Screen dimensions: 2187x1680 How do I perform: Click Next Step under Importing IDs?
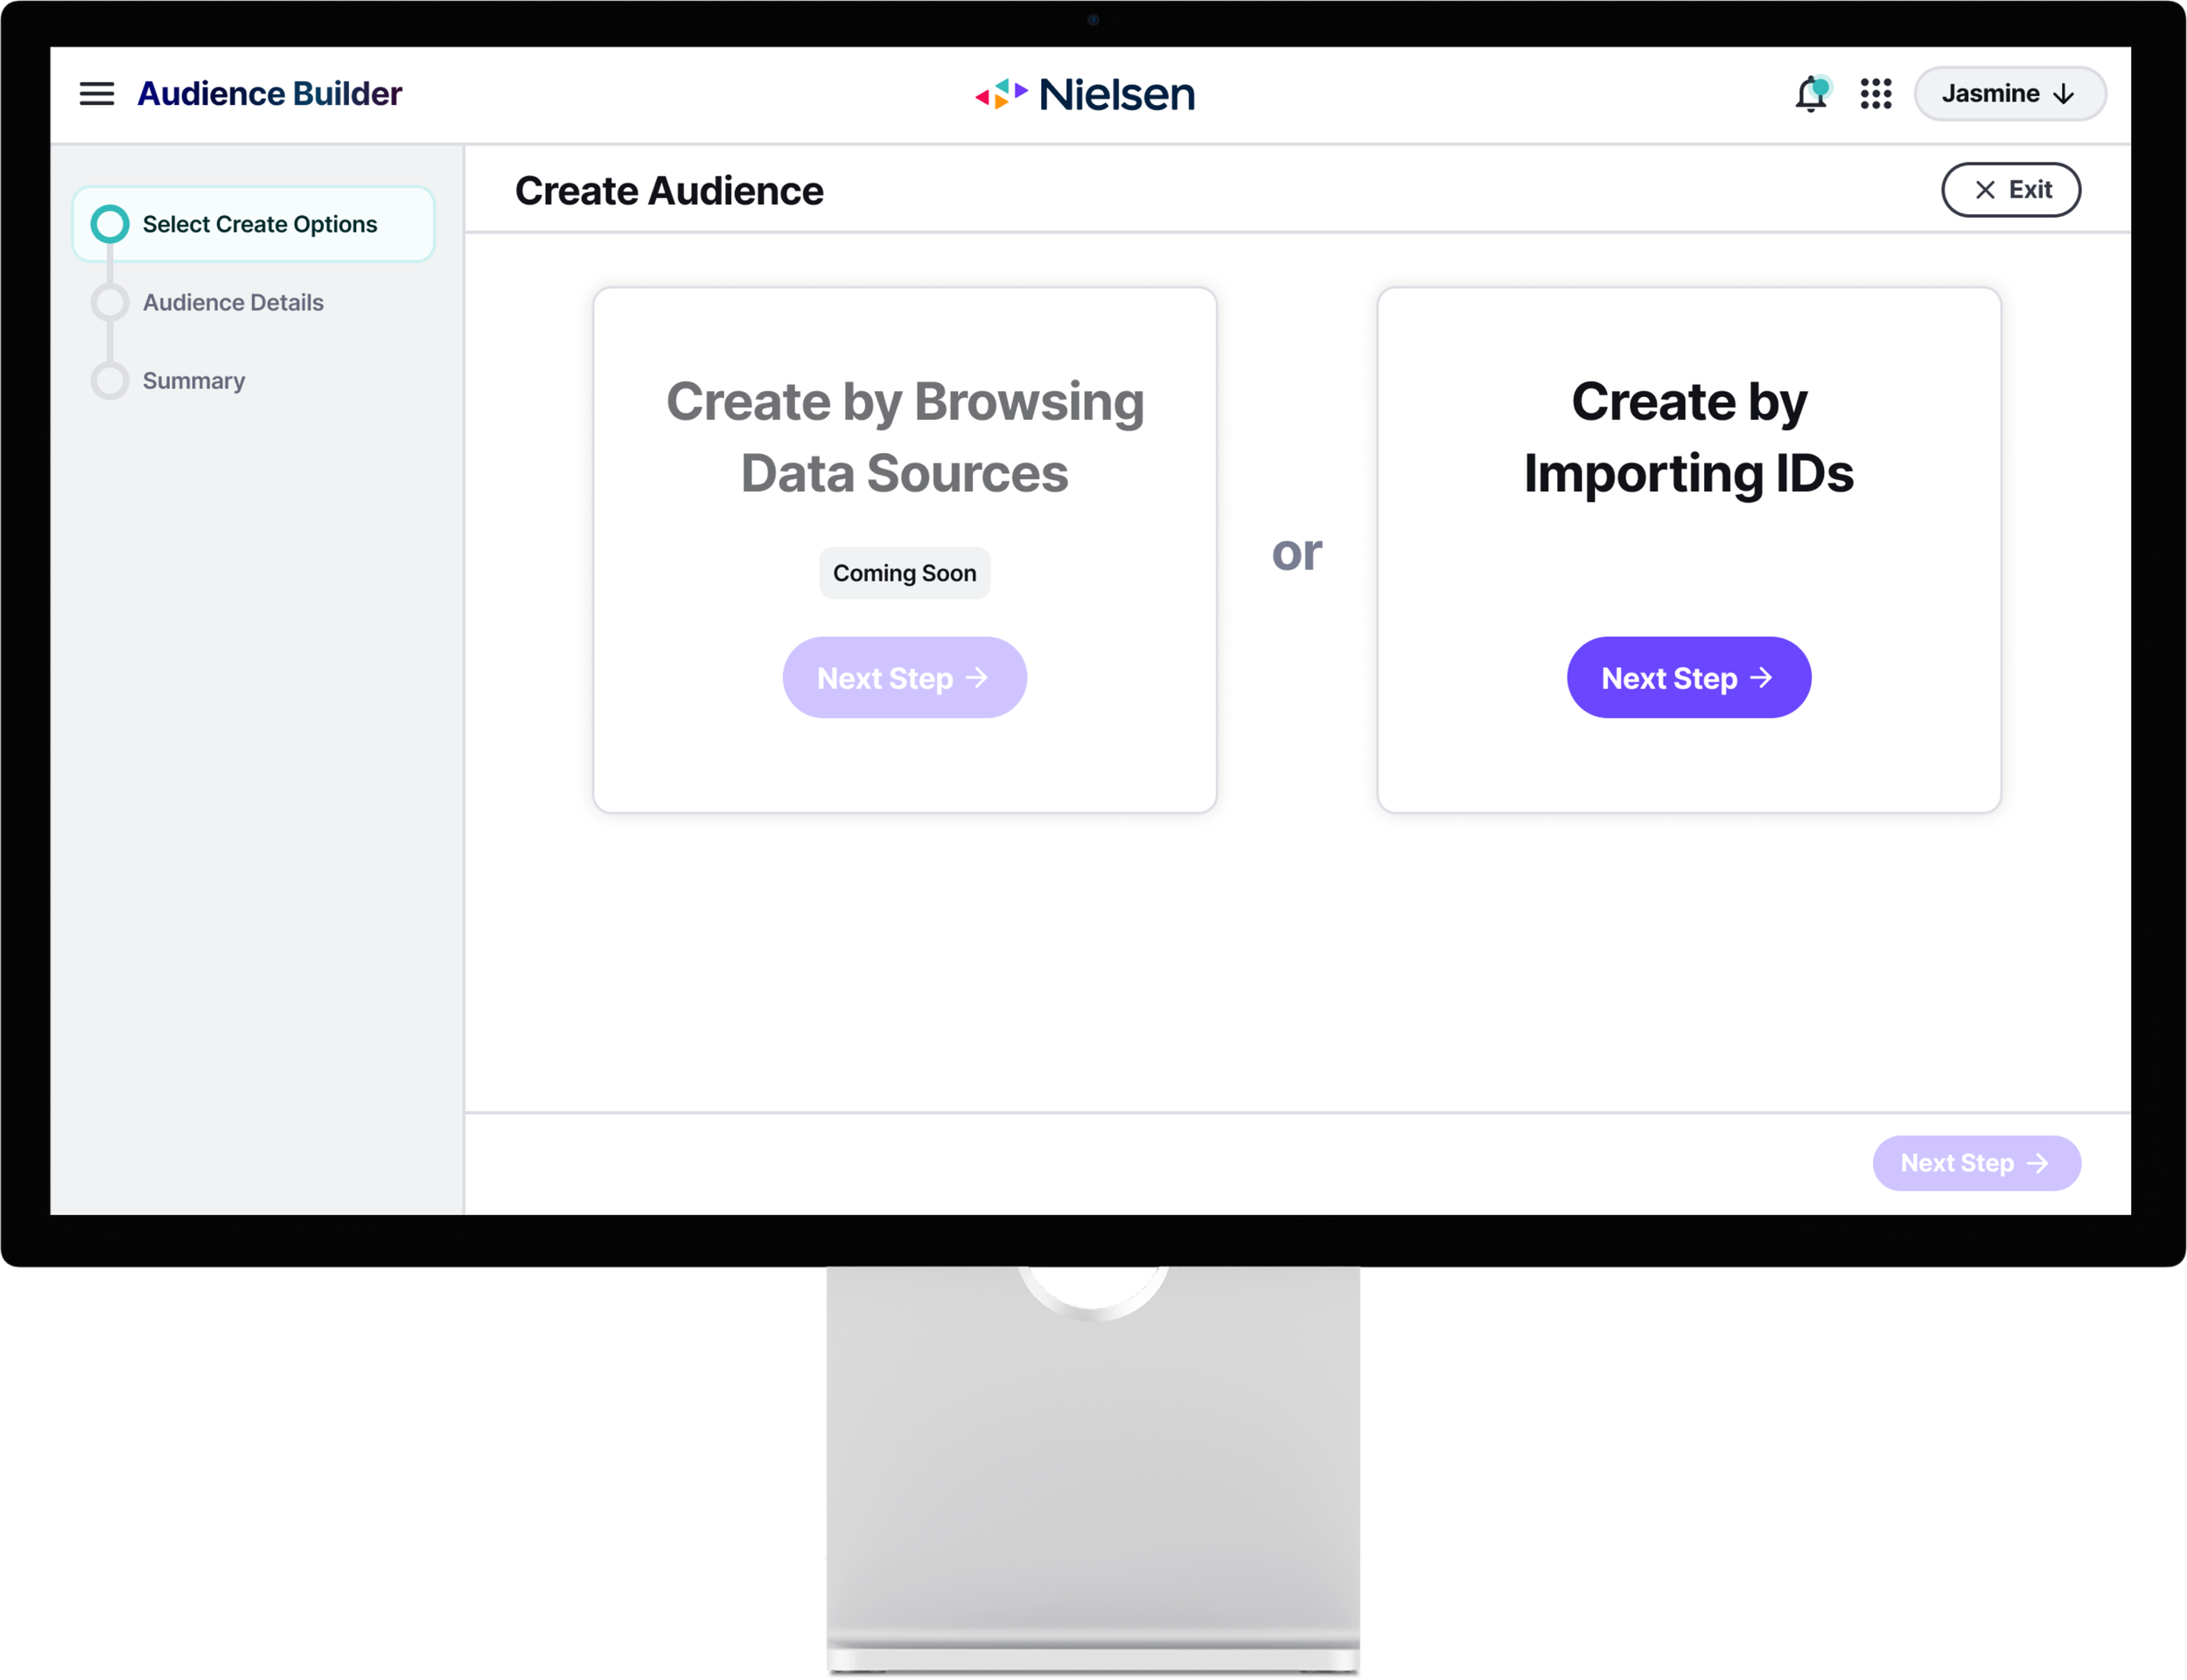(1688, 678)
